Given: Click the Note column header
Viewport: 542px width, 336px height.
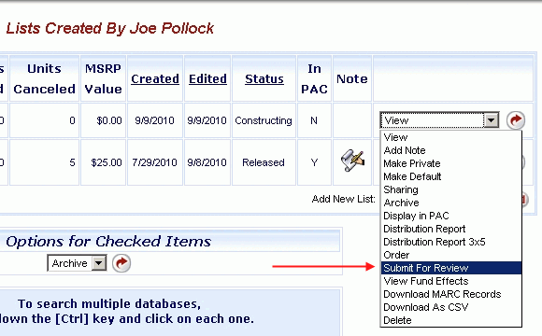Looking at the screenshot, I should coord(352,79).
